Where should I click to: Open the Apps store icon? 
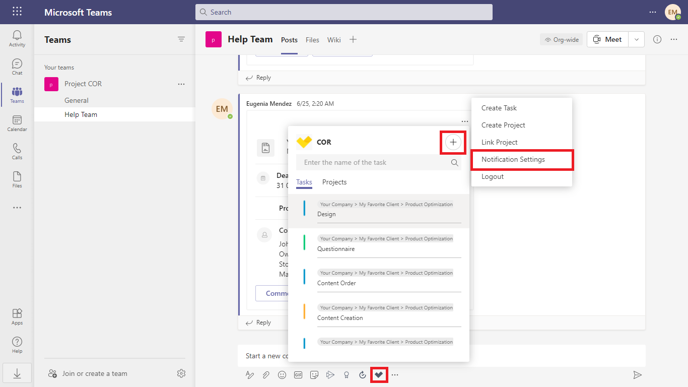(17, 316)
